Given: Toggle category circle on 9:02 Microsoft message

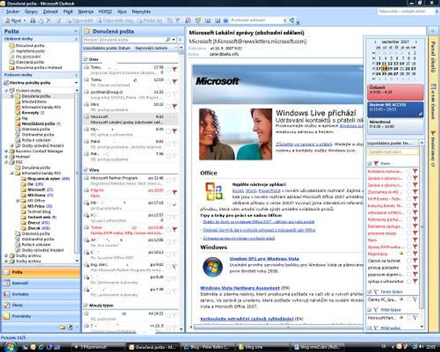Looking at the screenshot, I should click(168, 119).
